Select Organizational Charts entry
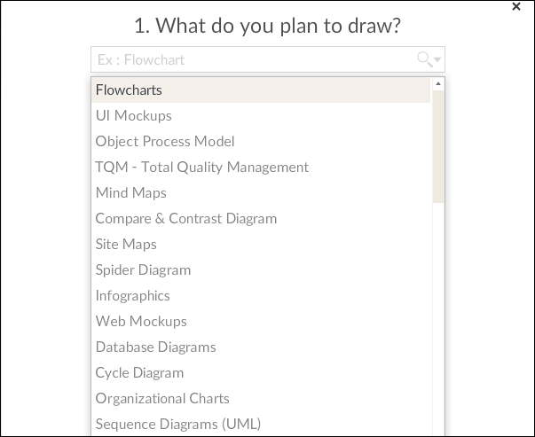The width and height of the screenshot is (535, 437). [x=261, y=399]
